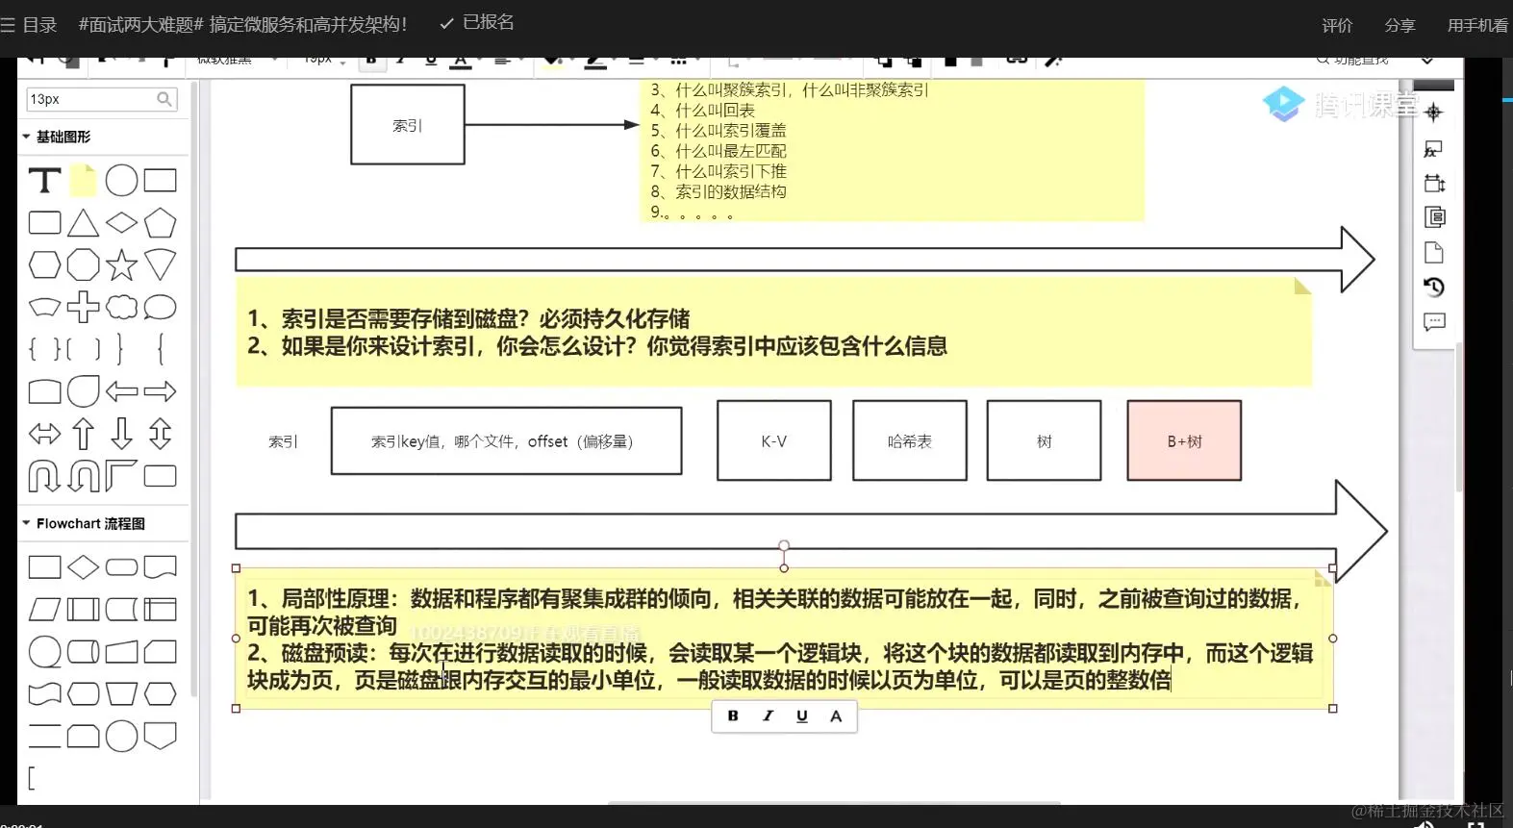Select the flowchart process rectangle
This screenshot has height=828, width=1513.
pyautogui.click(x=44, y=567)
